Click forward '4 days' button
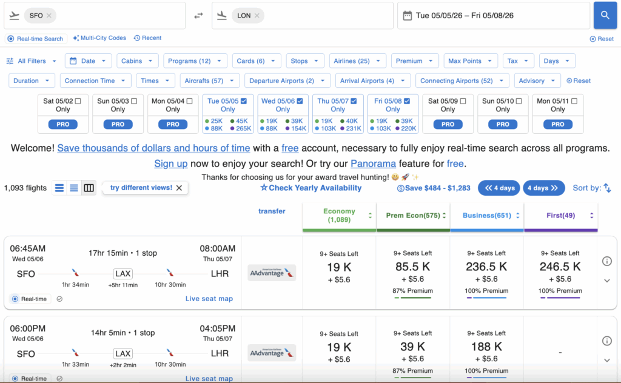This screenshot has height=383, width=621. [543, 188]
